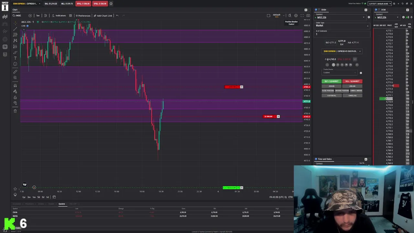Select the Time and Sales tab
414x233 pixels.
click(x=325, y=159)
